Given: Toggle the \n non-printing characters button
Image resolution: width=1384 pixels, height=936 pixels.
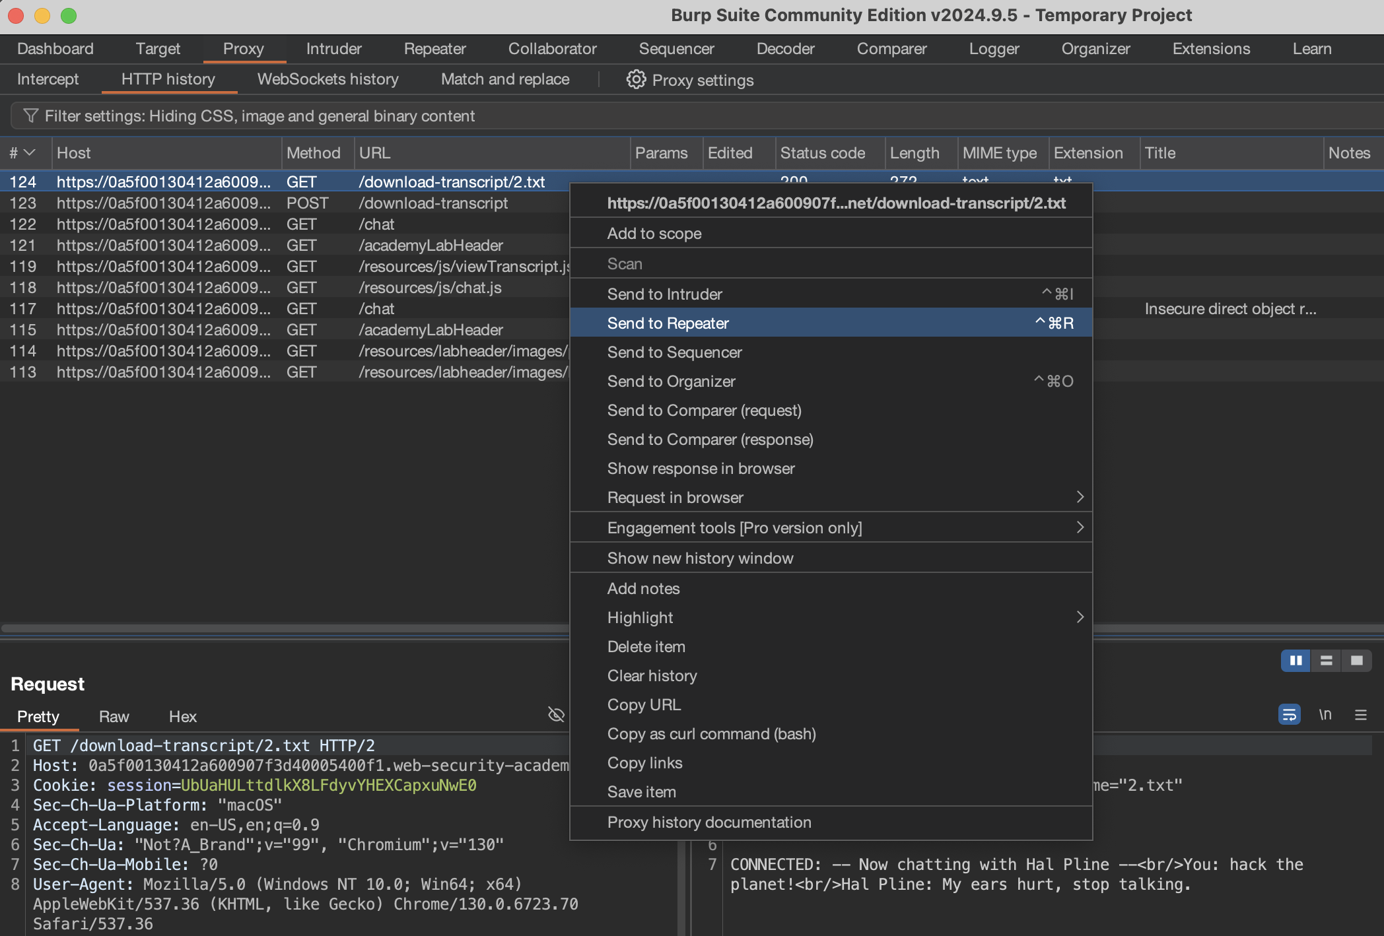Looking at the screenshot, I should pos(1325,715).
